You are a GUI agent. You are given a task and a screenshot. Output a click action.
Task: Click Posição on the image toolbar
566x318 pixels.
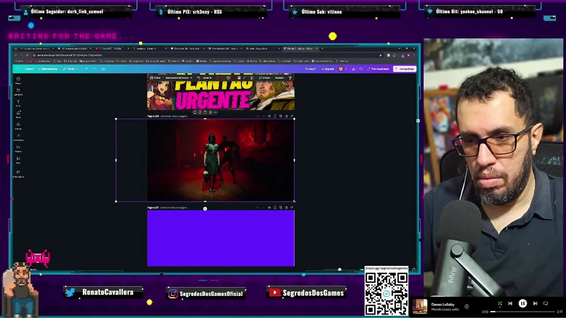pos(279,78)
